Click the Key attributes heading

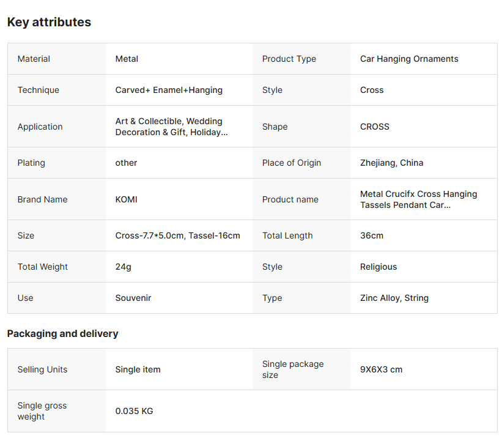click(x=49, y=22)
